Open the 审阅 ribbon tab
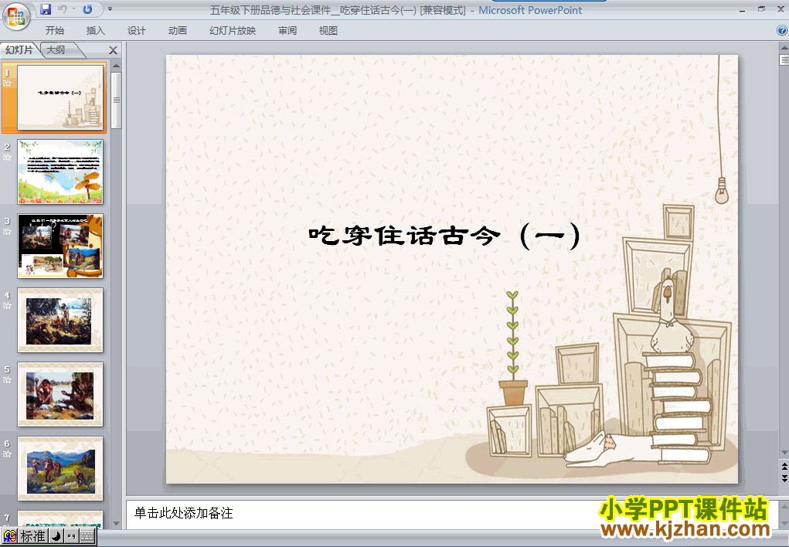This screenshot has width=789, height=547. (287, 31)
